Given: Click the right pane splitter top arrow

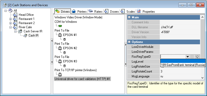Looking at the screenshot, I should point(125,45).
